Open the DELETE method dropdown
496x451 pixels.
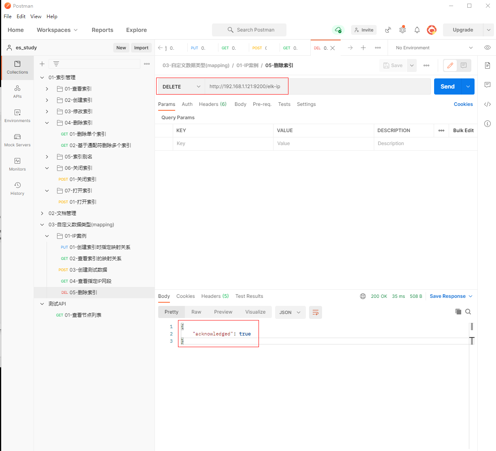(181, 86)
